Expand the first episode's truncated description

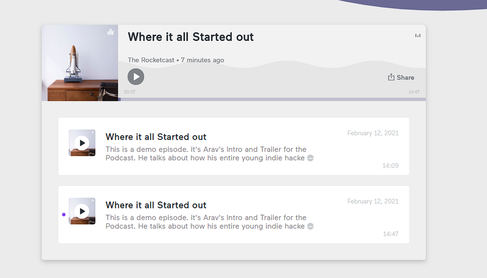(310, 158)
